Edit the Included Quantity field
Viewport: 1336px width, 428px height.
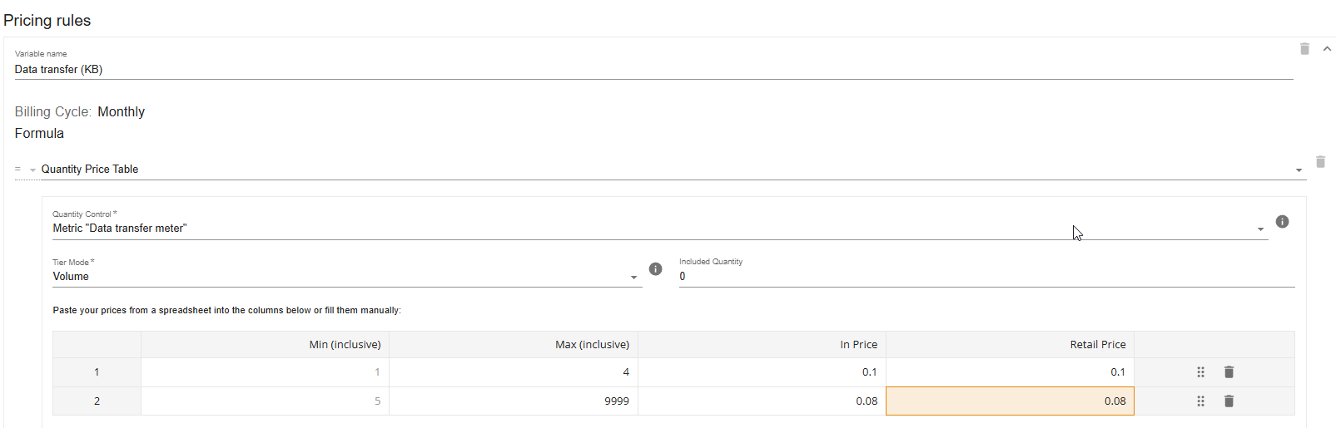[x=986, y=277]
